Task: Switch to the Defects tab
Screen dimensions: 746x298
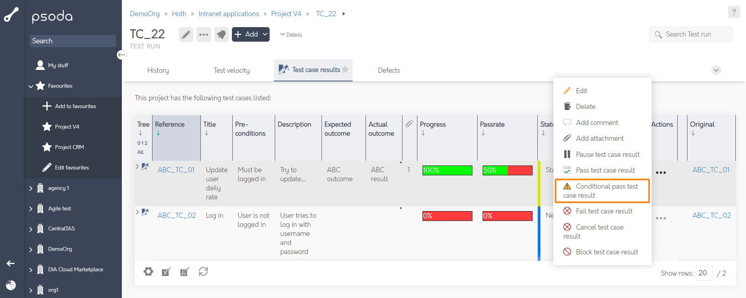Action: (389, 70)
